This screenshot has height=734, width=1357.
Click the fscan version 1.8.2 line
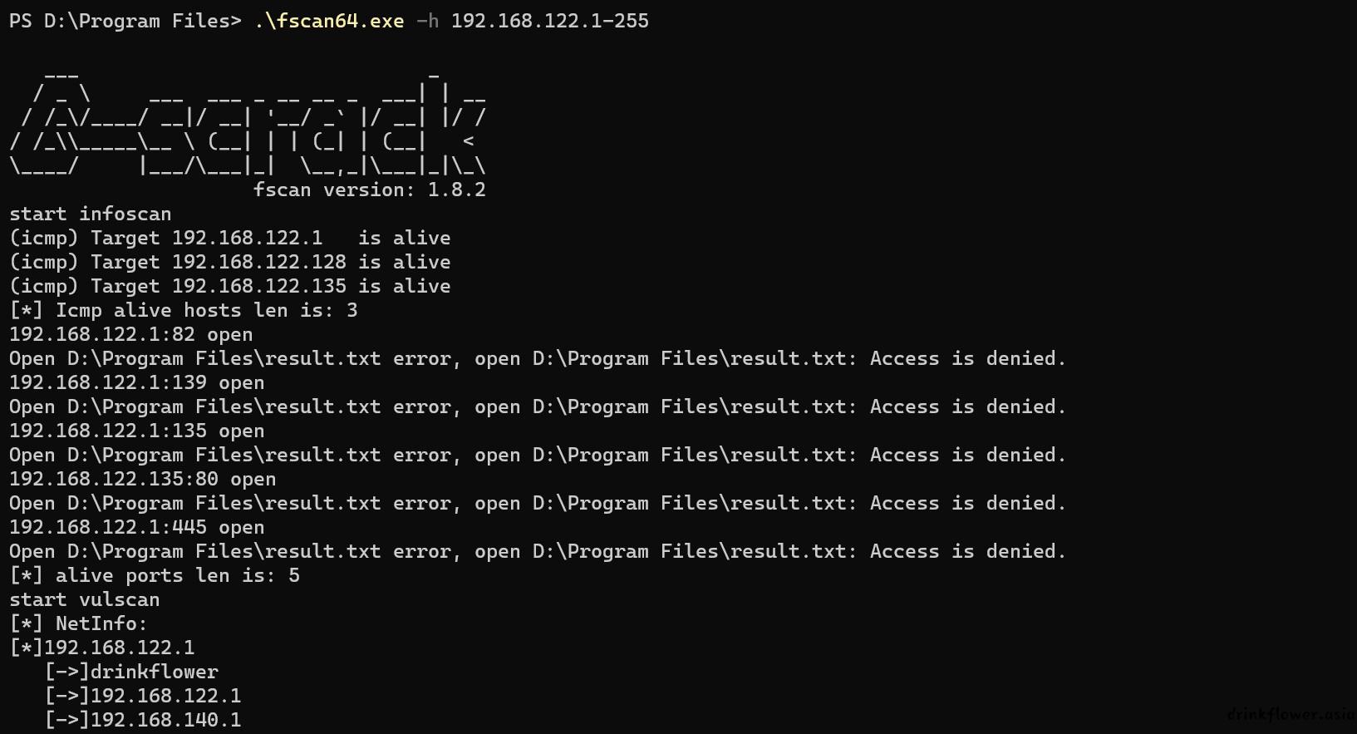pos(370,190)
